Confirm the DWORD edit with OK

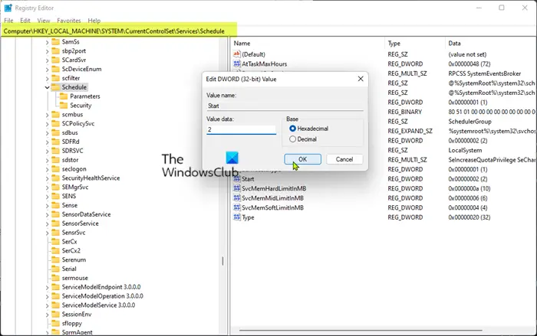(x=302, y=159)
